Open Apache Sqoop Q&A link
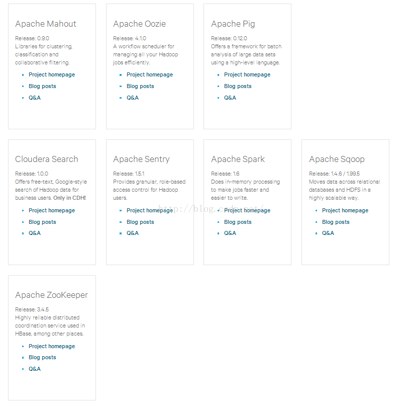Screen dimensions: 412x407 (328, 233)
